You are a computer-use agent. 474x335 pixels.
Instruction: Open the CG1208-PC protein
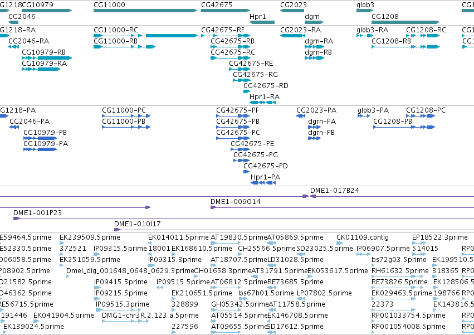pyautogui.click(x=426, y=110)
